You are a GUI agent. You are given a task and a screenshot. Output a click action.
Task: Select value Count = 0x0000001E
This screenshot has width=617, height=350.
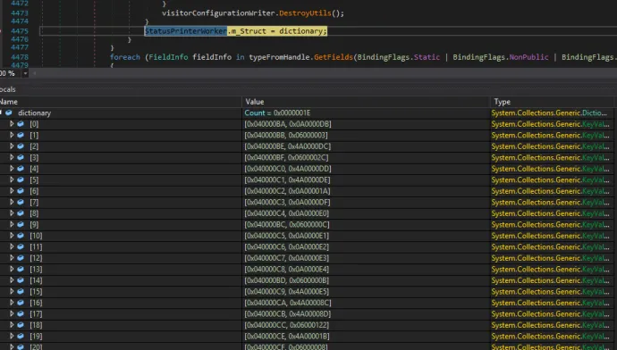[277, 113]
